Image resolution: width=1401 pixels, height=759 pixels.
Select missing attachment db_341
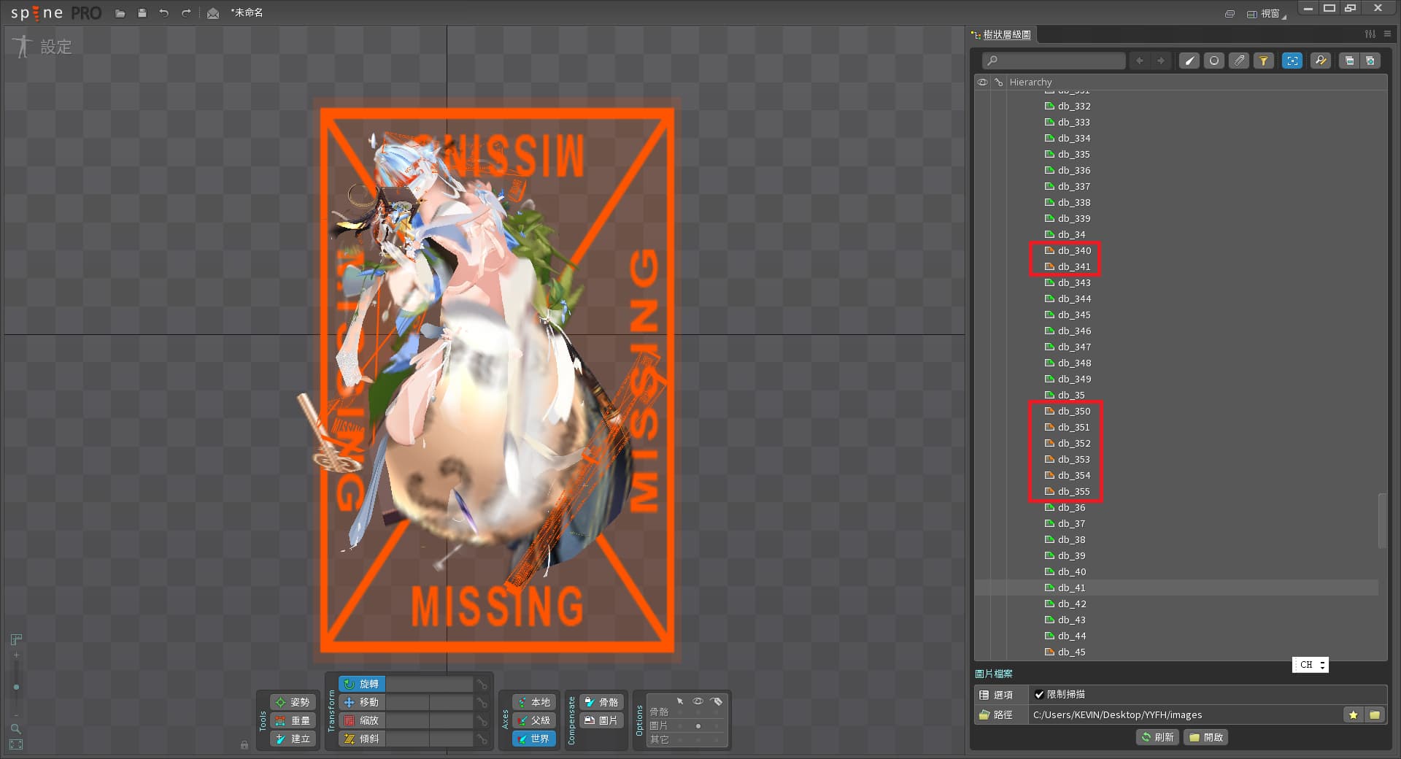(x=1074, y=266)
